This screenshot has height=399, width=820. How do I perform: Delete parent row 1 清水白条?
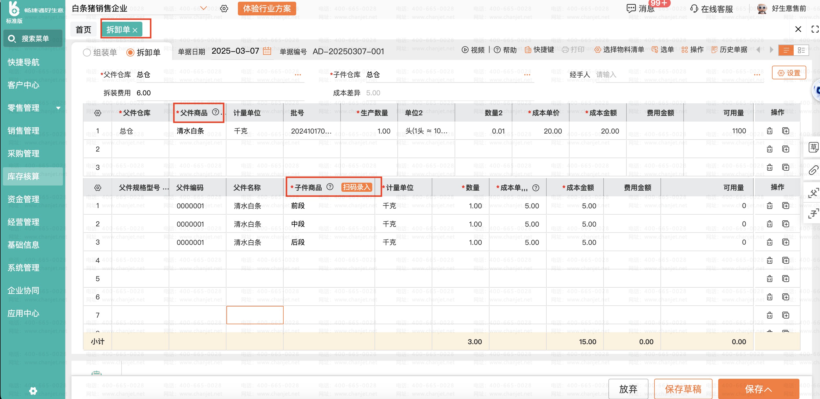tap(770, 131)
